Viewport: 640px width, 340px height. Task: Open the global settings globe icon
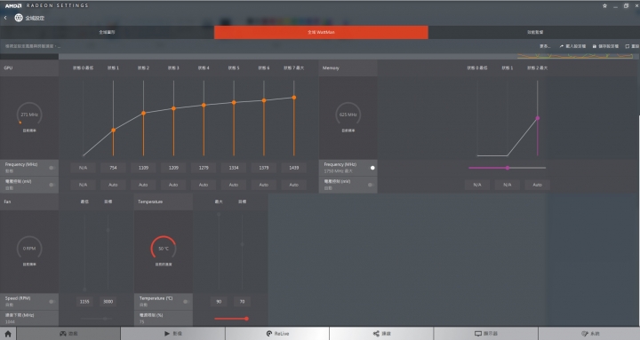[19, 18]
